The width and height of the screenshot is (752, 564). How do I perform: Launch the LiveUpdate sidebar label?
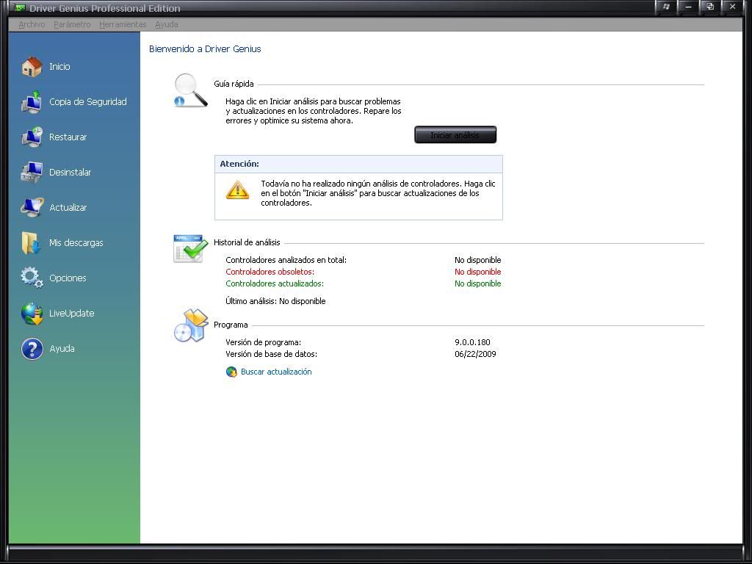(71, 313)
